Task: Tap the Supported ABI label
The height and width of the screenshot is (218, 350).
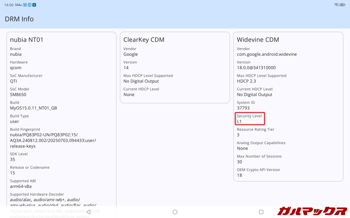Action: 23,181
